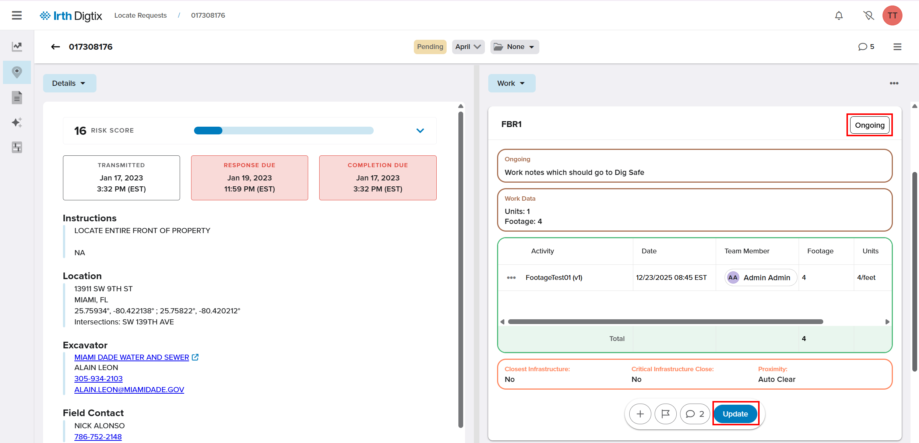
Task: Open the None folder dropdown
Action: pyautogui.click(x=514, y=47)
